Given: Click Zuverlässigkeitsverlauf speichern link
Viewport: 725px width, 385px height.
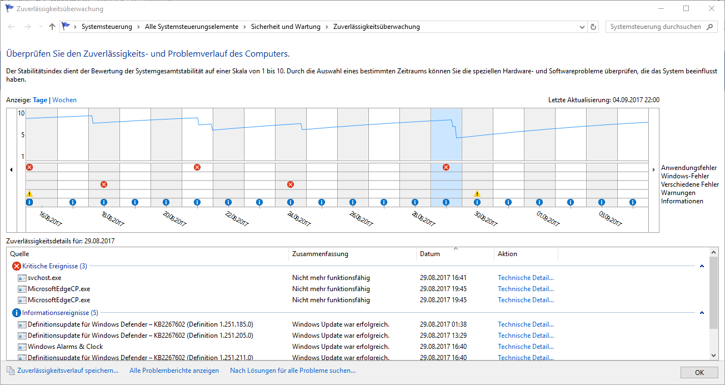Looking at the screenshot, I should tap(68, 371).
